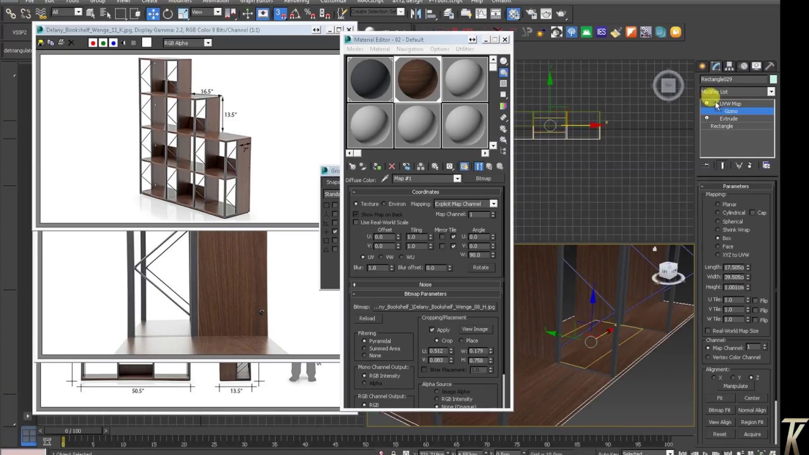Open the Utilities panel hammer icon

tap(770, 66)
